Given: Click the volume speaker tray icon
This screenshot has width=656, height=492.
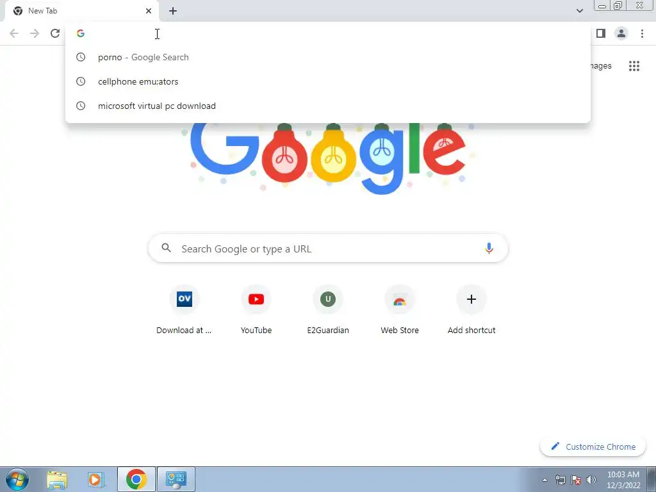Looking at the screenshot, I should point(591,480).
